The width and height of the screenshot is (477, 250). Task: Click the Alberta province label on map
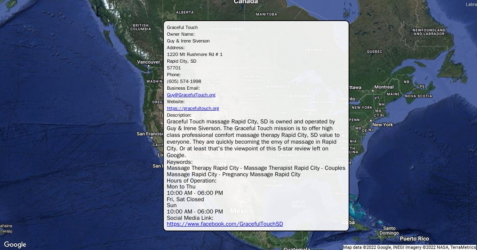[x=185, y=12]
